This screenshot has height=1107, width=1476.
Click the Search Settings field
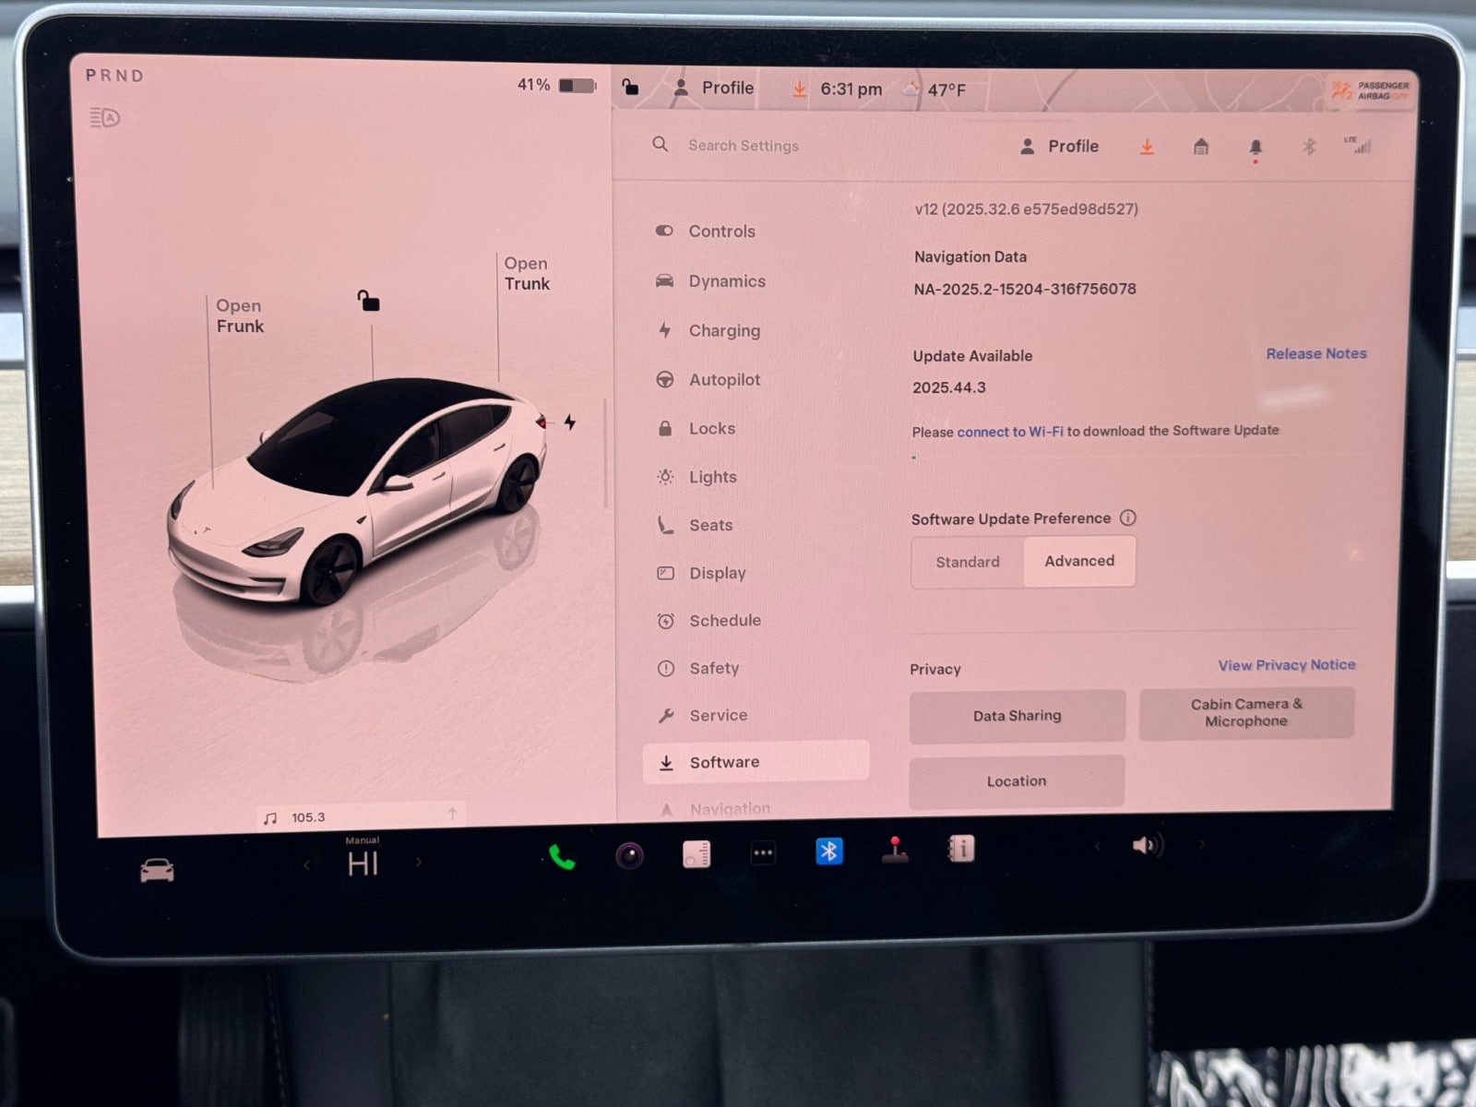tap(744, 146)
